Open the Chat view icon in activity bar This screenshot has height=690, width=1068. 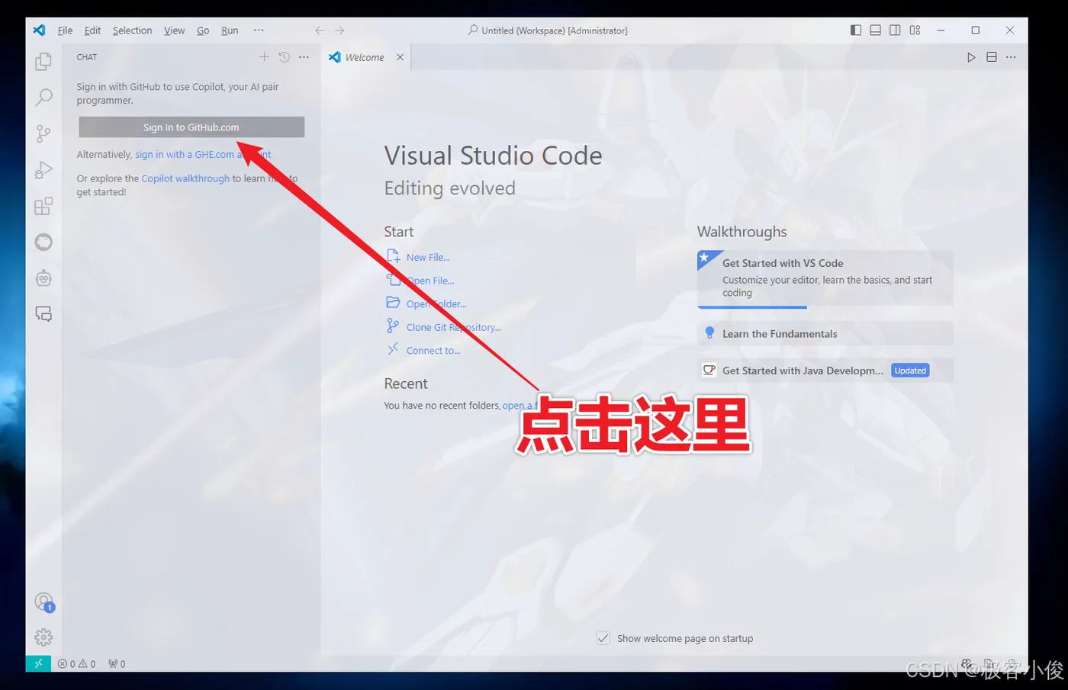(43, 313)
